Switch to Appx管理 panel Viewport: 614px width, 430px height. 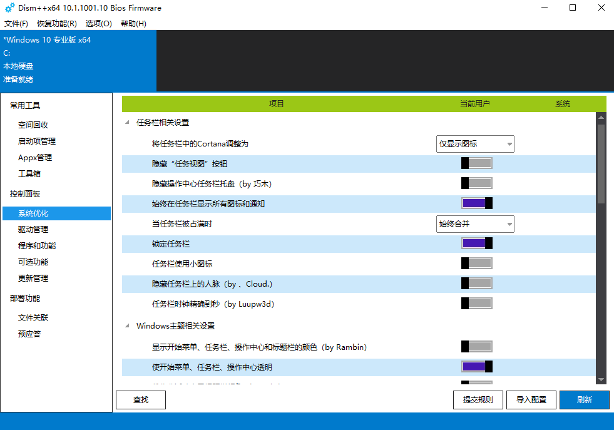(36, 157)
